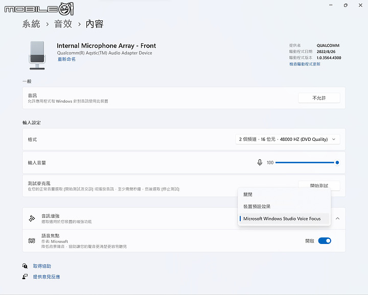This screenshot has width=368, height=295.
Task: Click the input volume microphone icon
Action: pyautogui.click(x=260, y=162)
